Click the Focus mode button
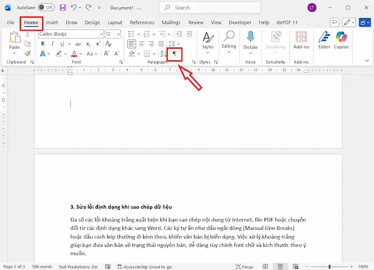374x270 pixels. [x=245, y=266]
